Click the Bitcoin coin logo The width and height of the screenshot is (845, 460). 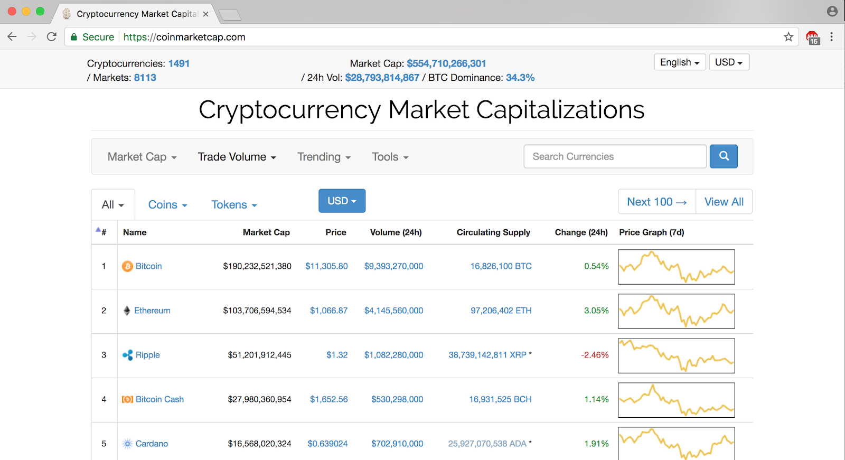(x=127, y=266)
